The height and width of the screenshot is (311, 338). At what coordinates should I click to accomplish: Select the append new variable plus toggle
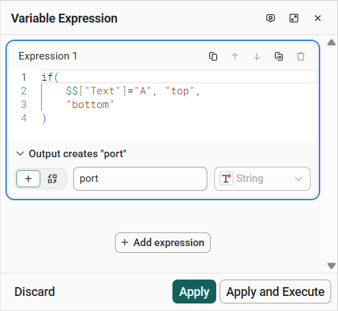(x=29, y=178)
